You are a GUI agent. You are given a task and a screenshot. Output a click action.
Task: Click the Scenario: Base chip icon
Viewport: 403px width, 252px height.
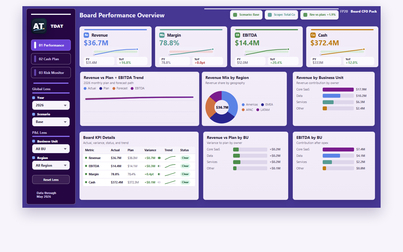235,15
